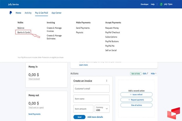This screenshot has height=121, width=182.
Task: Click the Send invoice button
Action: (x=79, y=117)
